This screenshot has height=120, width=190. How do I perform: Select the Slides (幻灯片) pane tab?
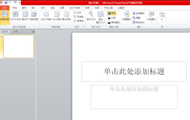(5, 32)
